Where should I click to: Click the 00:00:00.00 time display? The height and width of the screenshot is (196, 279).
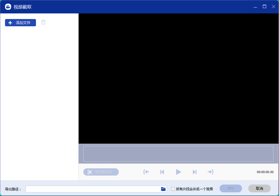pyautogui.click(x=265, y=172)
